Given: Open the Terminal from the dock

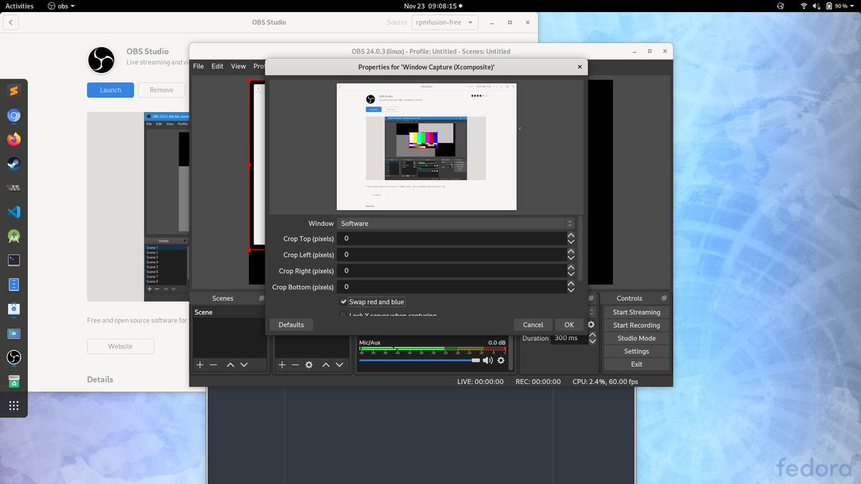Looking at the screenshot, I should 14,260.
